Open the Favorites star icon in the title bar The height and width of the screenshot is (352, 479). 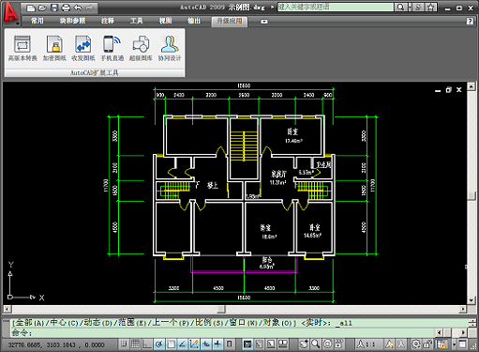coord(430,8)
